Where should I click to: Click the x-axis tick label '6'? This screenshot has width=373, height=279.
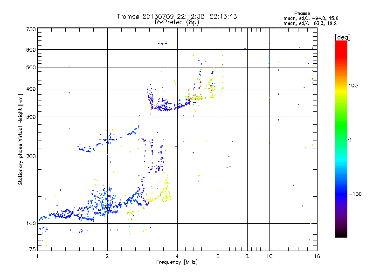coord(218,256)
